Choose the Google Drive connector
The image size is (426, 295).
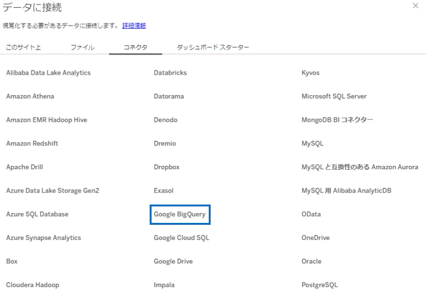coord(173,262)
